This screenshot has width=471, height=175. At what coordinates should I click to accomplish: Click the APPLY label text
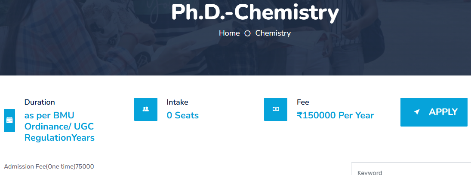tap(443, 112)
